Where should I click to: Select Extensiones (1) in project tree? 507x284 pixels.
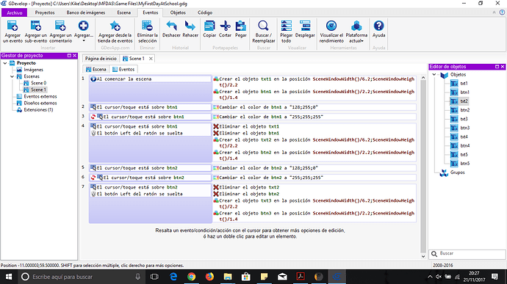coord(38,110)
